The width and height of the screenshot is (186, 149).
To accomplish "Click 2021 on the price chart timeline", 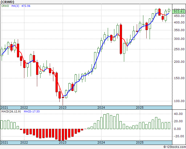I will [4, 108].
